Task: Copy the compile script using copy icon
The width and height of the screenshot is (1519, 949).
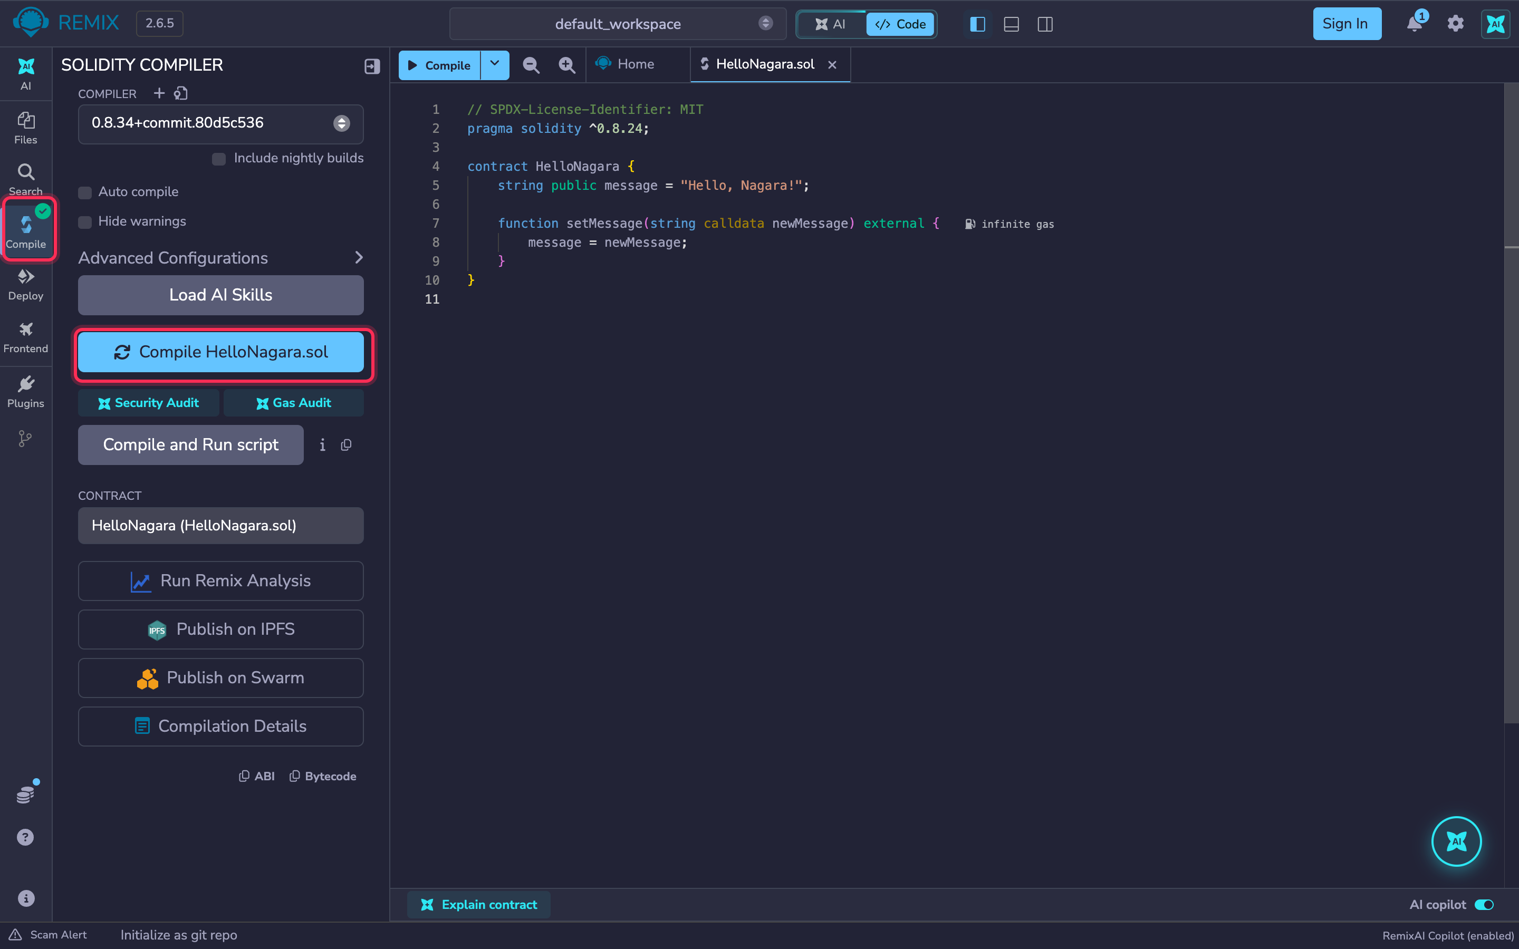Action: [346, 445]
